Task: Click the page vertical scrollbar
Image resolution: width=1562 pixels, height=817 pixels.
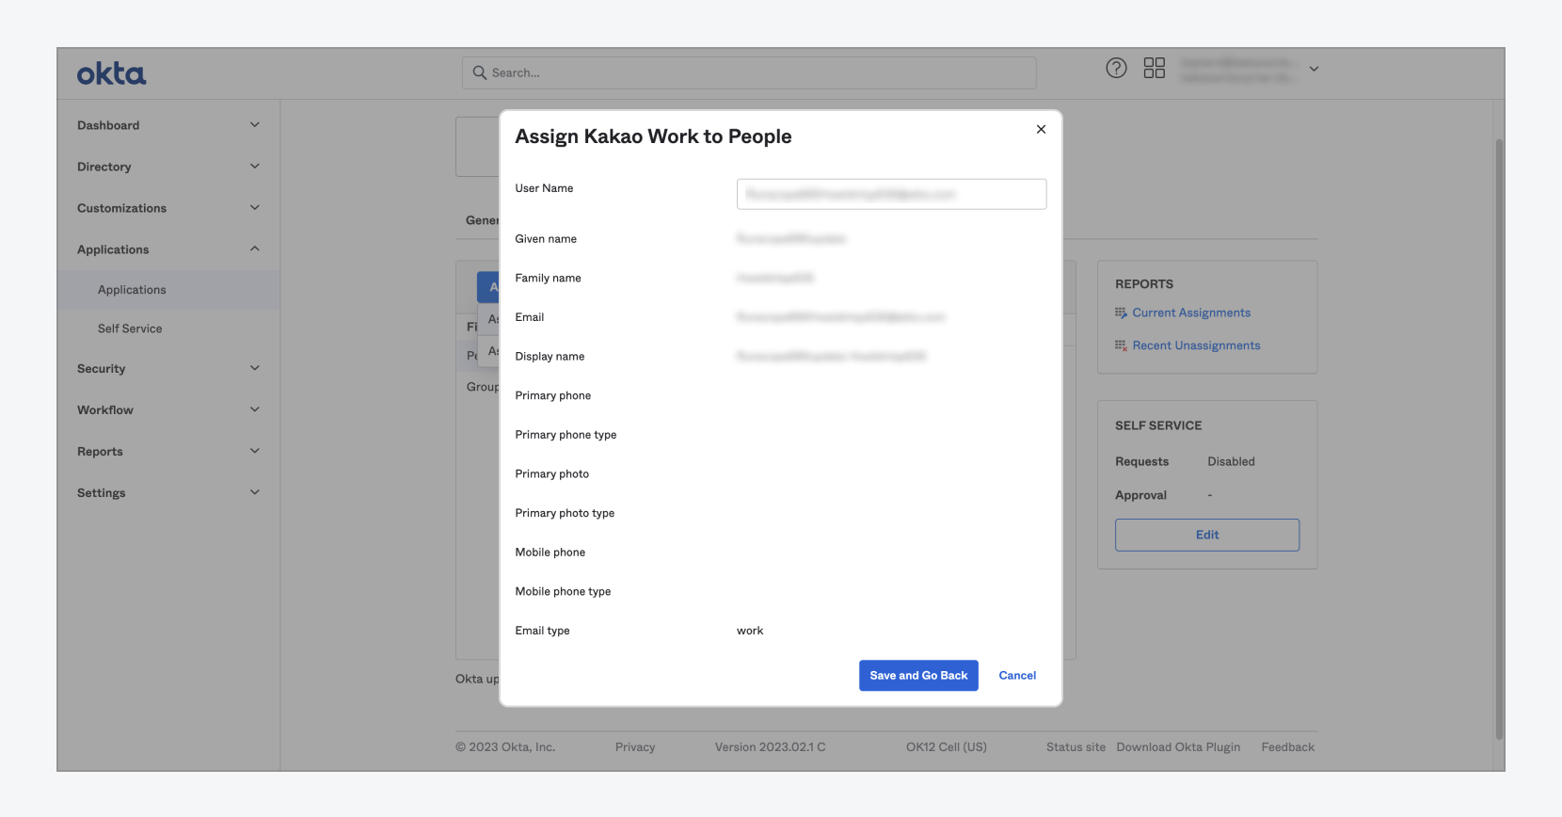Action: tap(1499, 439)
